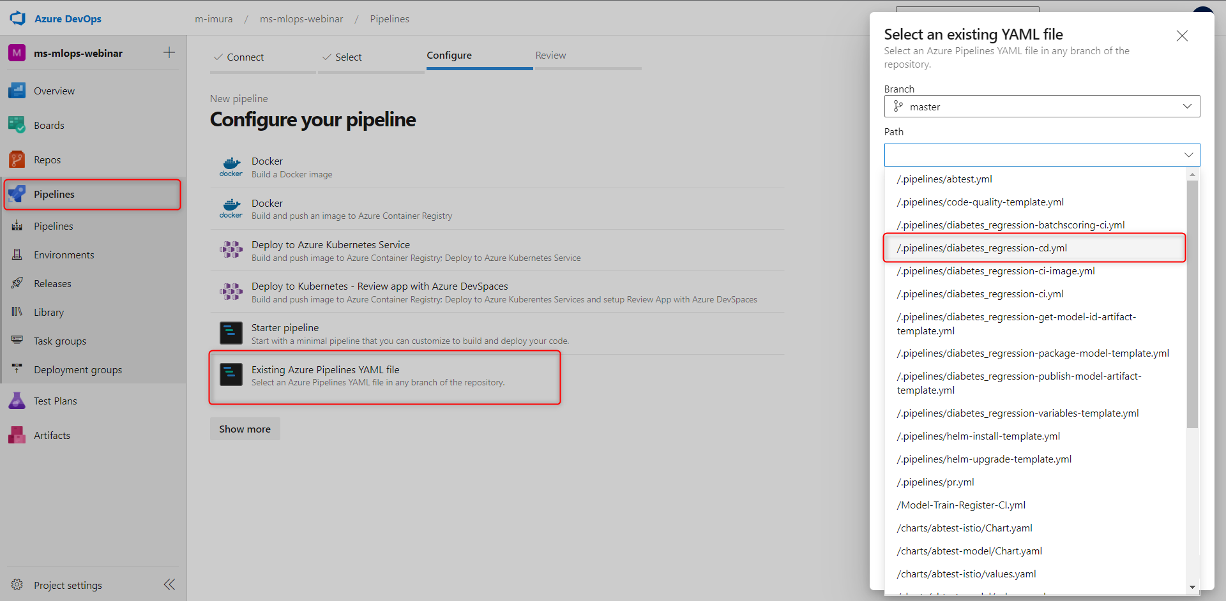
Task: Select diabetes_regression-batchscoring-ci.yml
Action: (1035, 225)
